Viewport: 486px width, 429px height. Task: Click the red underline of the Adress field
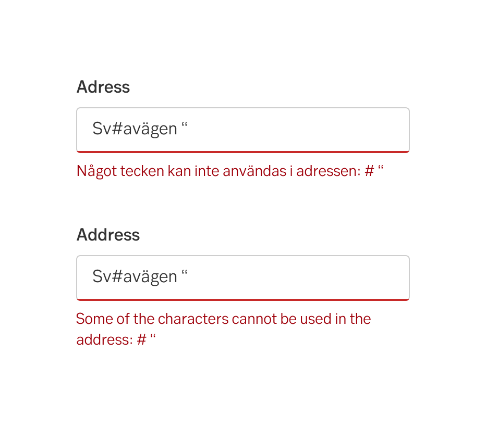[243, 152]
